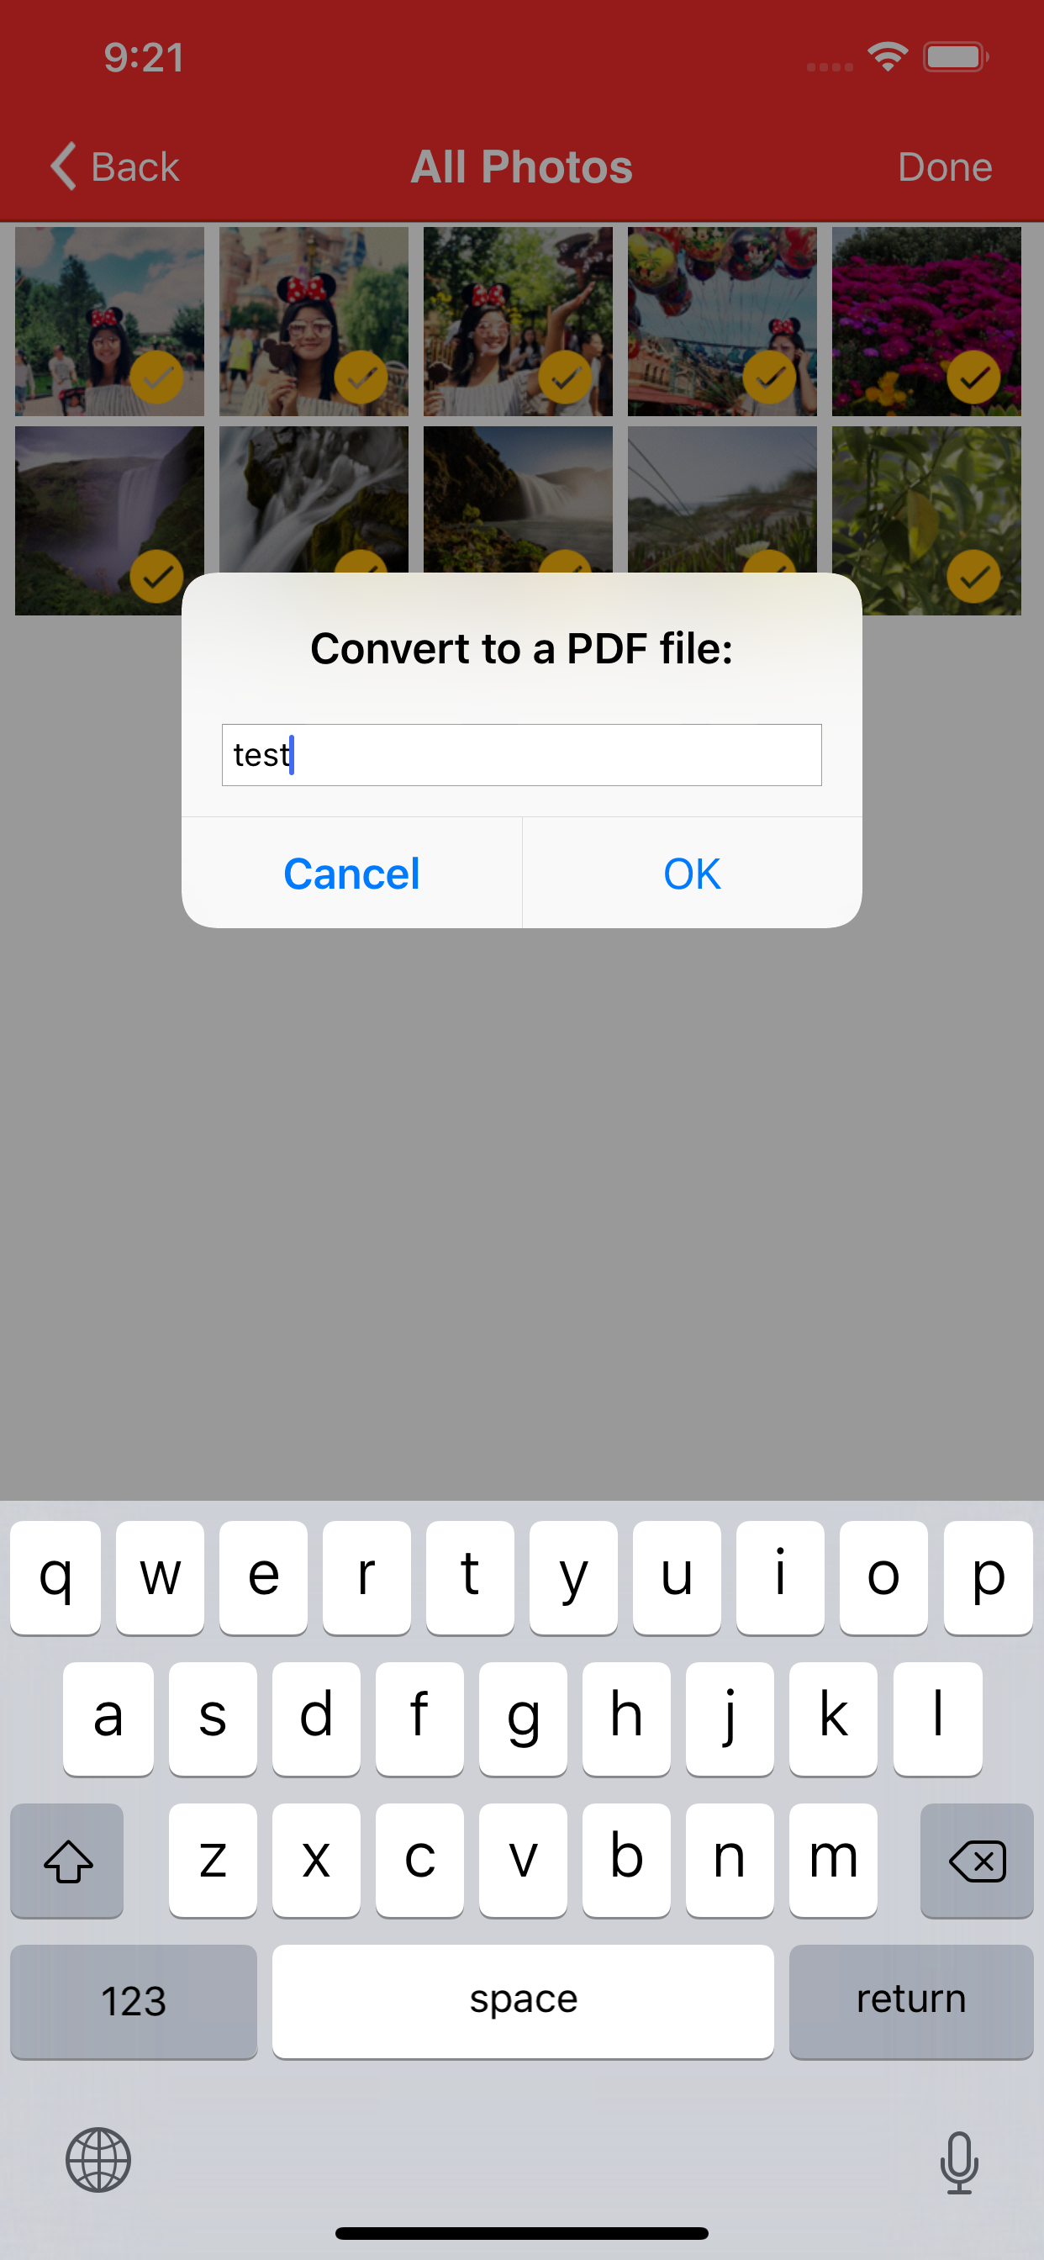Tap the backspace delete key
The width and height of the screenshot is (1044, 2260).
point(977,1860)
